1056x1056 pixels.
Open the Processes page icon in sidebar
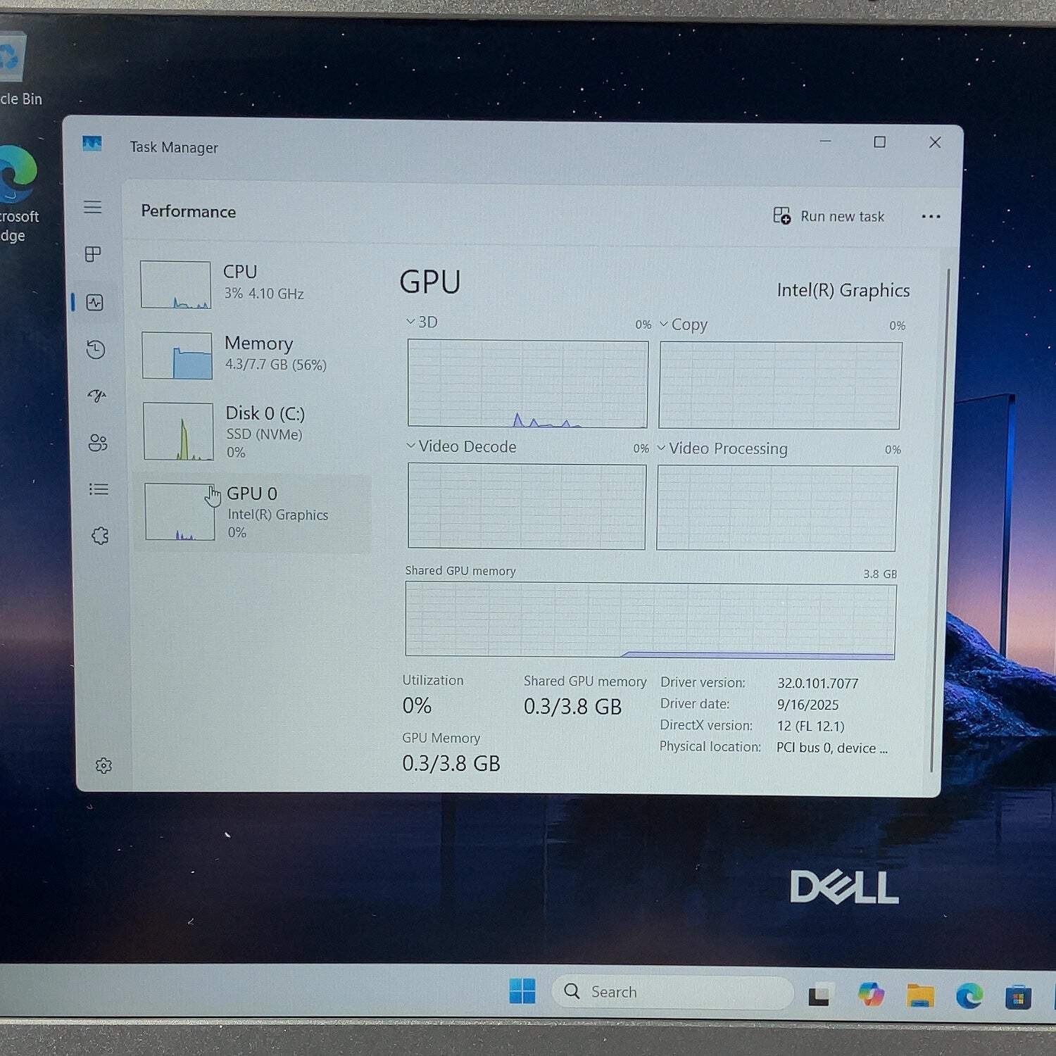click(x=93, y=254)
